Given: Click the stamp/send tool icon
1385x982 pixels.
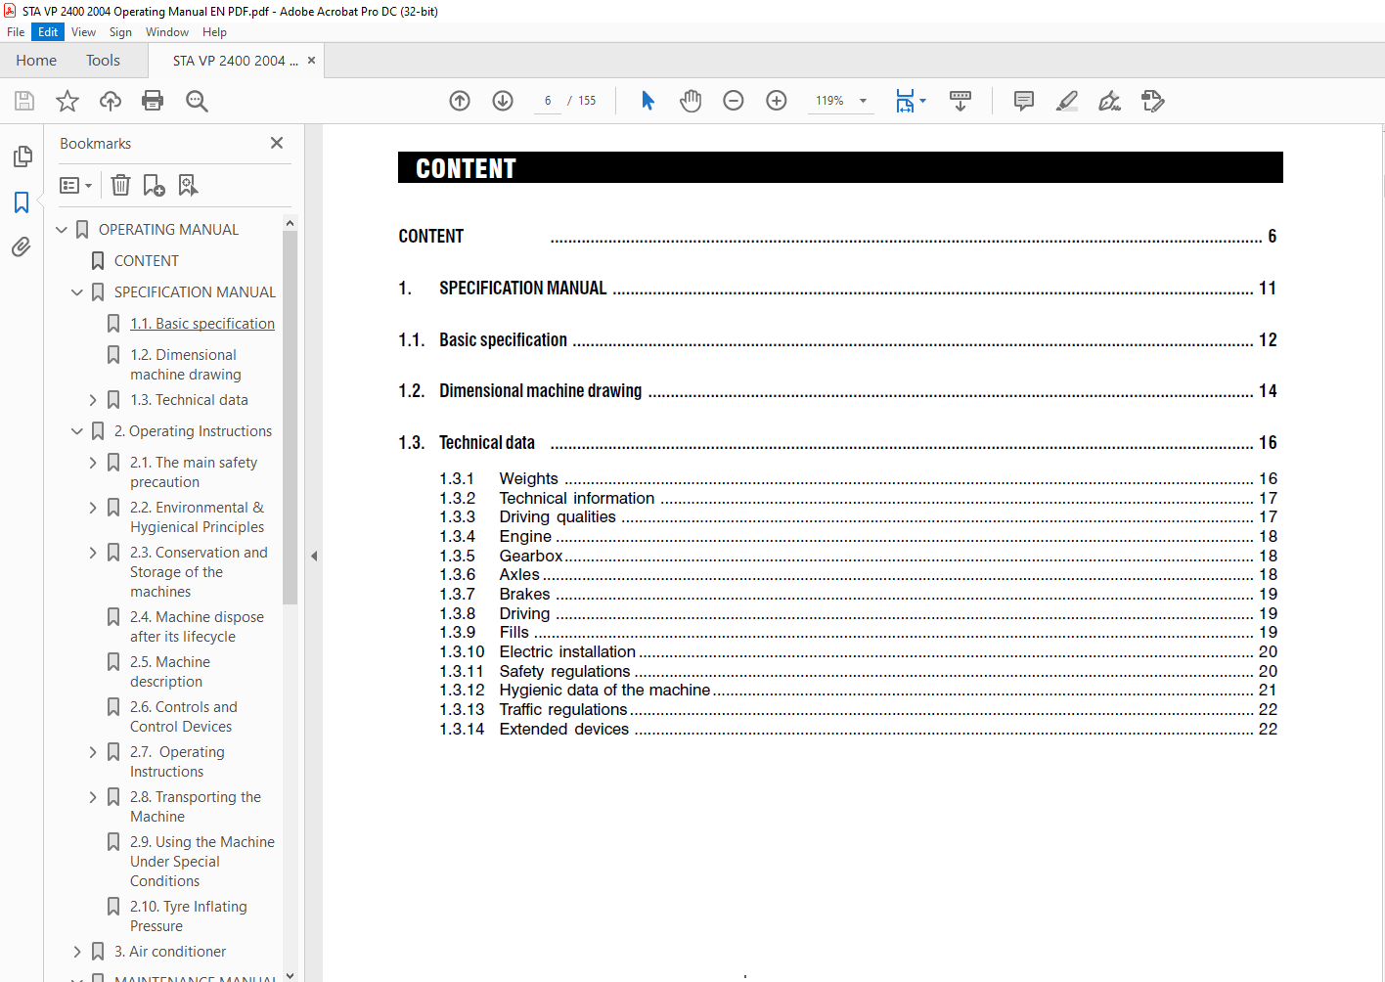Looking at the screenshot, I should point(1152,101).
